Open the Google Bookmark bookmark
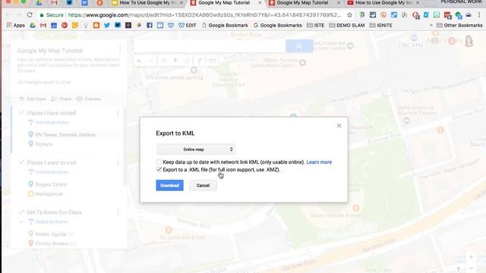The height and width of the screenshot is (273, 486). tap(225, 25)
